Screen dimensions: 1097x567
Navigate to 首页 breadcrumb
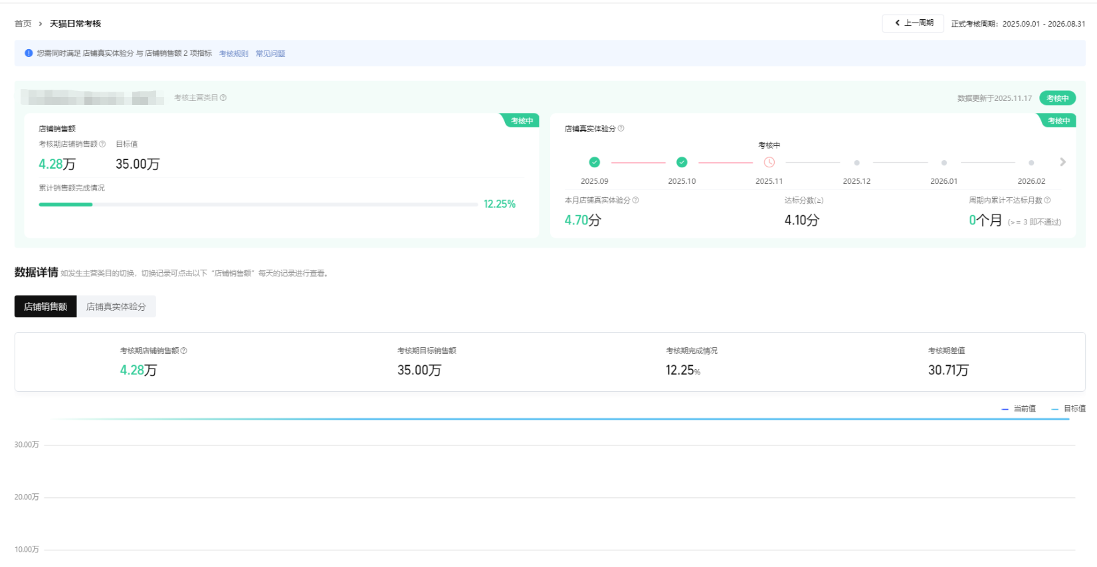point(23,24)
